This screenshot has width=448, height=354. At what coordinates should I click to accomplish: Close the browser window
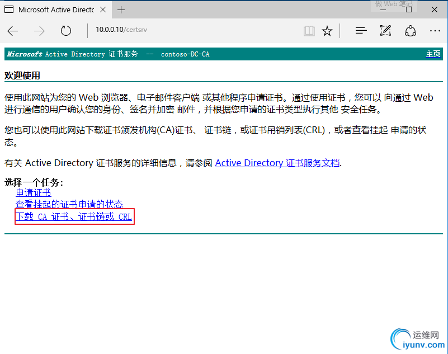point(435,10)
